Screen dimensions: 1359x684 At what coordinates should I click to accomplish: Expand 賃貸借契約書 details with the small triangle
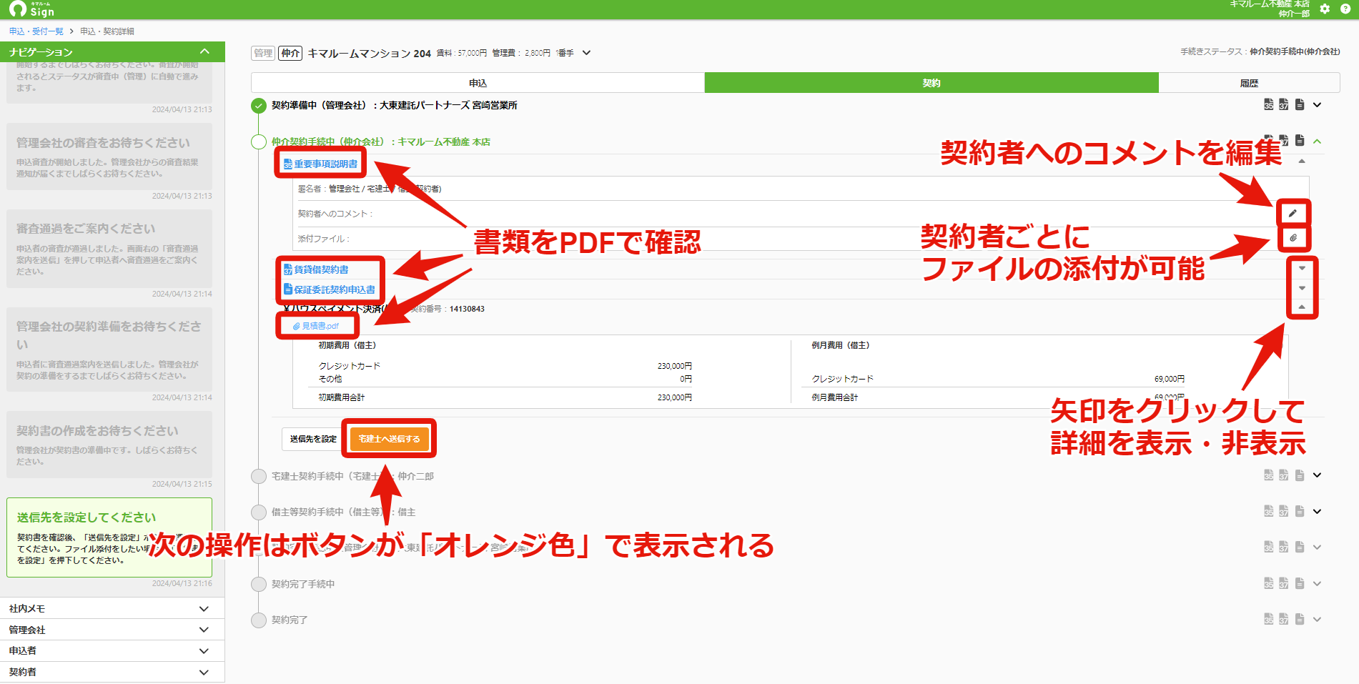(x=1302, y=268)
